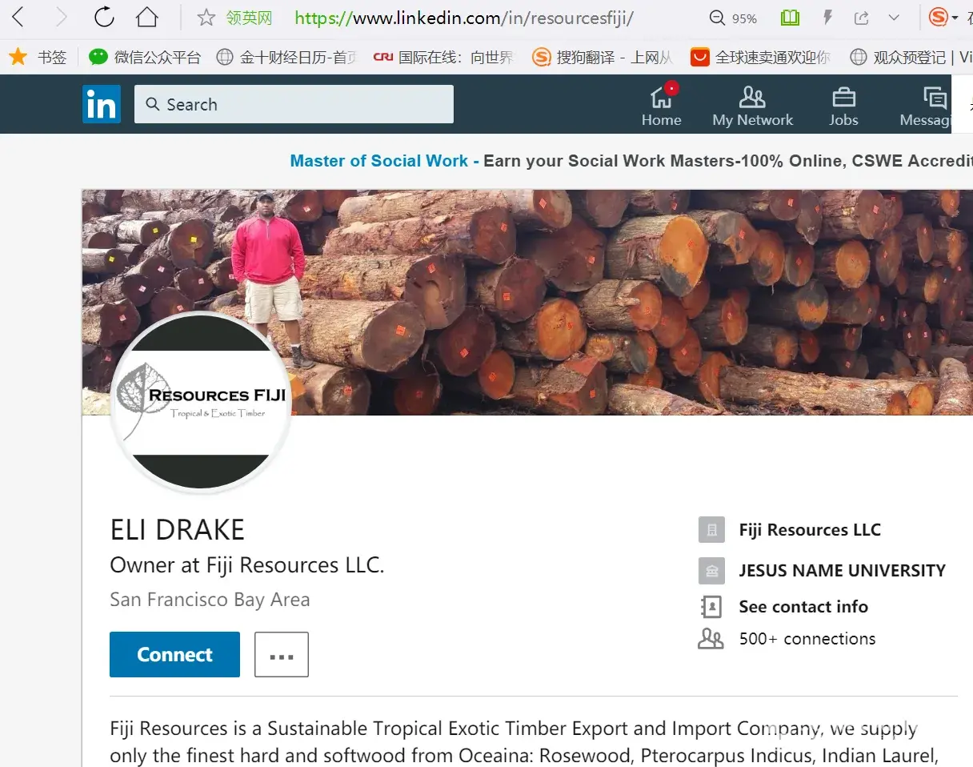Open the Sogou search engine icon
Screen dimensions: 973x767
tap(939, 17)
